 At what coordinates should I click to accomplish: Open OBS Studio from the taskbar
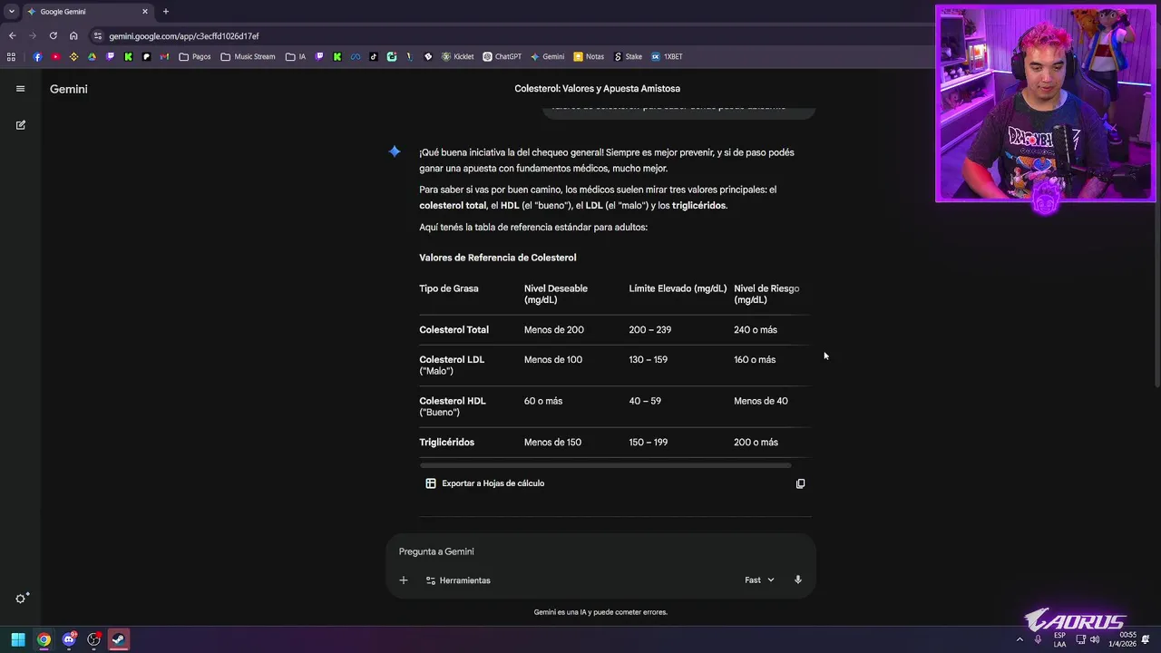93,639
